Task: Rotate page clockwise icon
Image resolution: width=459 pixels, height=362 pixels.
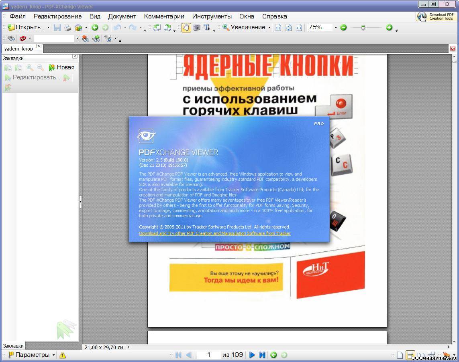Action: [x=167, y=28]
